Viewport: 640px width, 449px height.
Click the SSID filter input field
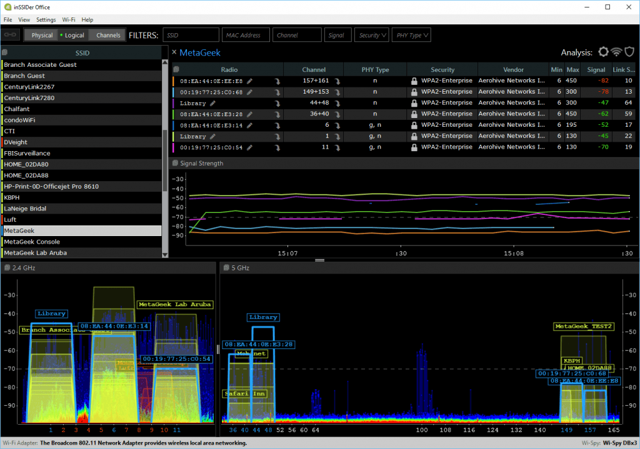(191, 36)
